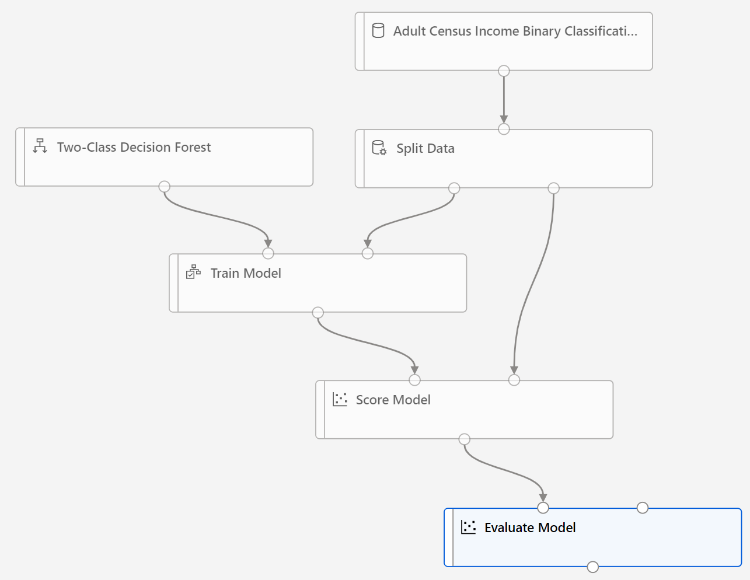Screen dimensions: 750x580
Task: Click Two-Class Decision Forest output port
Action: 165,186
